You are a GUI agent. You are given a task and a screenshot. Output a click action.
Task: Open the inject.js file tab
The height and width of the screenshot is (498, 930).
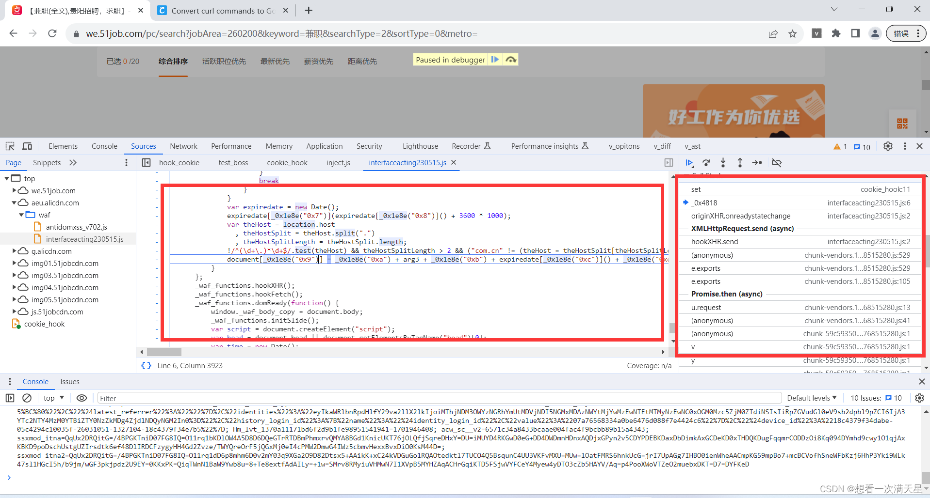tap(338, 163)
